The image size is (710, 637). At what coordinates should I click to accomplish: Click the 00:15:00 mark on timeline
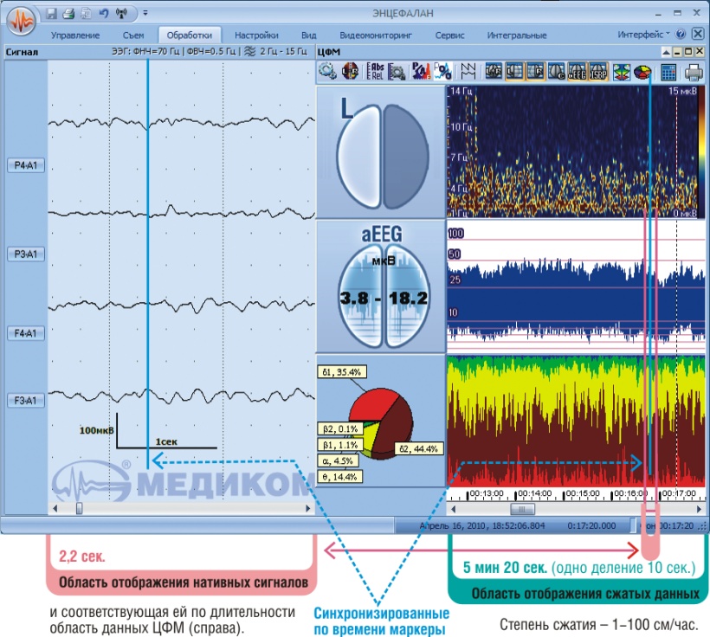coord(583,493)
